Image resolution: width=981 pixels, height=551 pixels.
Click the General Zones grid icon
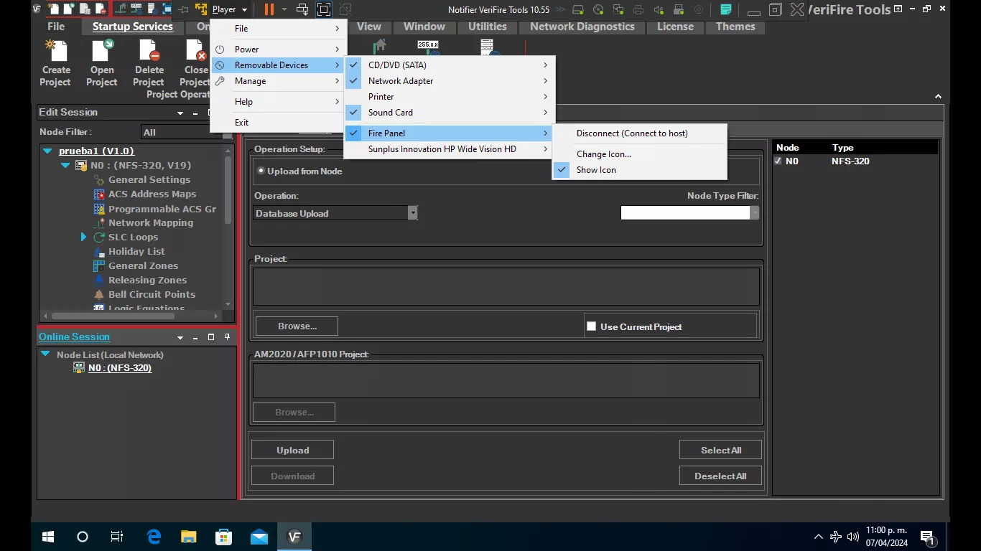point(99,266)
